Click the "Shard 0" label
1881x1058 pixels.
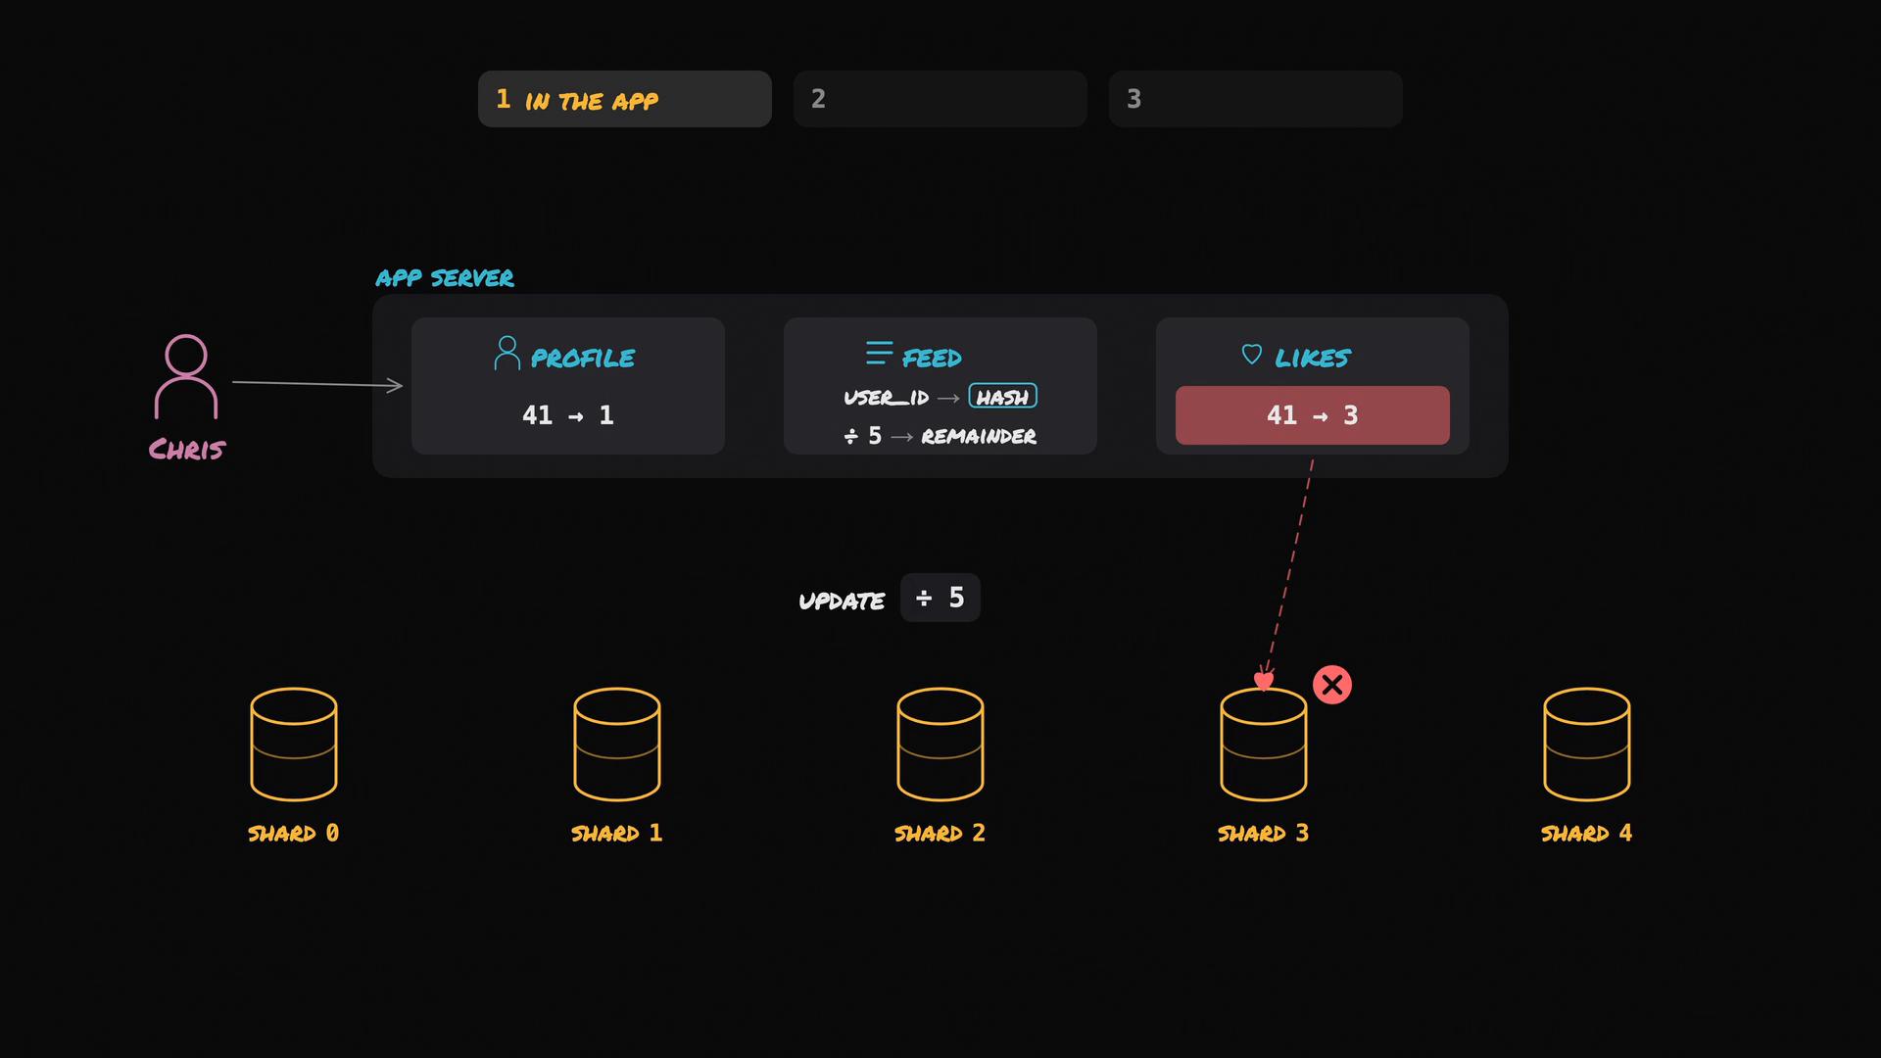[x=294, y=834]
